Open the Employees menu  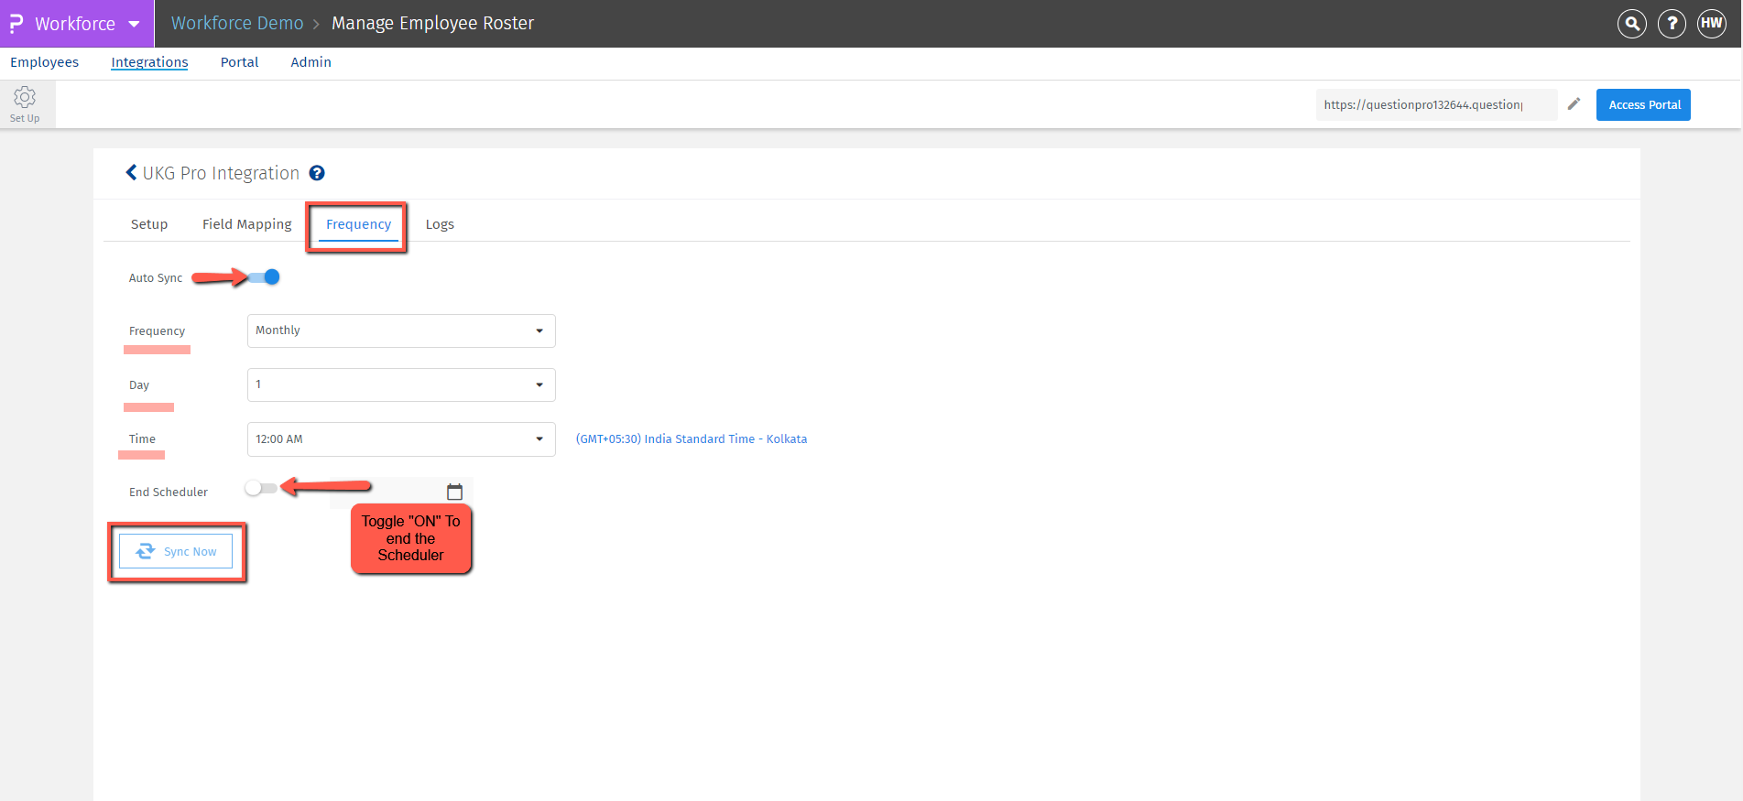click(45, 62)
